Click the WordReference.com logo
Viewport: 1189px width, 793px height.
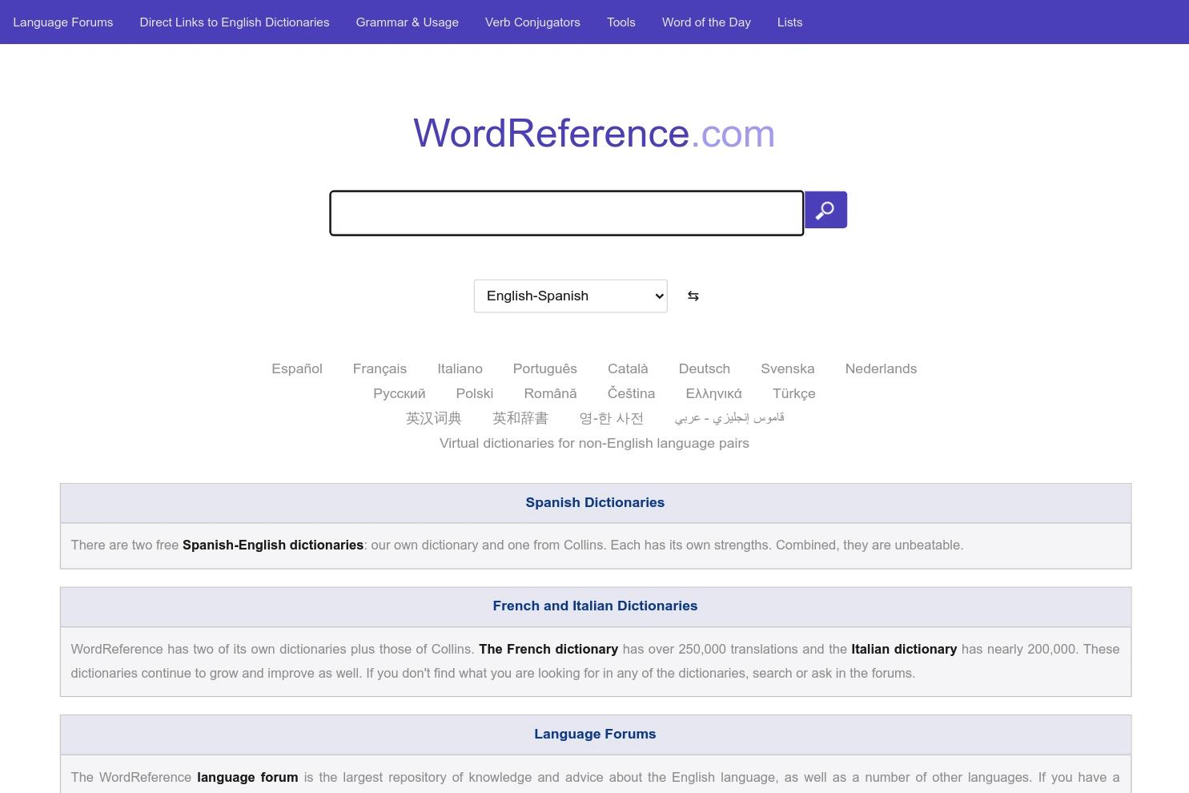(x=594, y=133)
